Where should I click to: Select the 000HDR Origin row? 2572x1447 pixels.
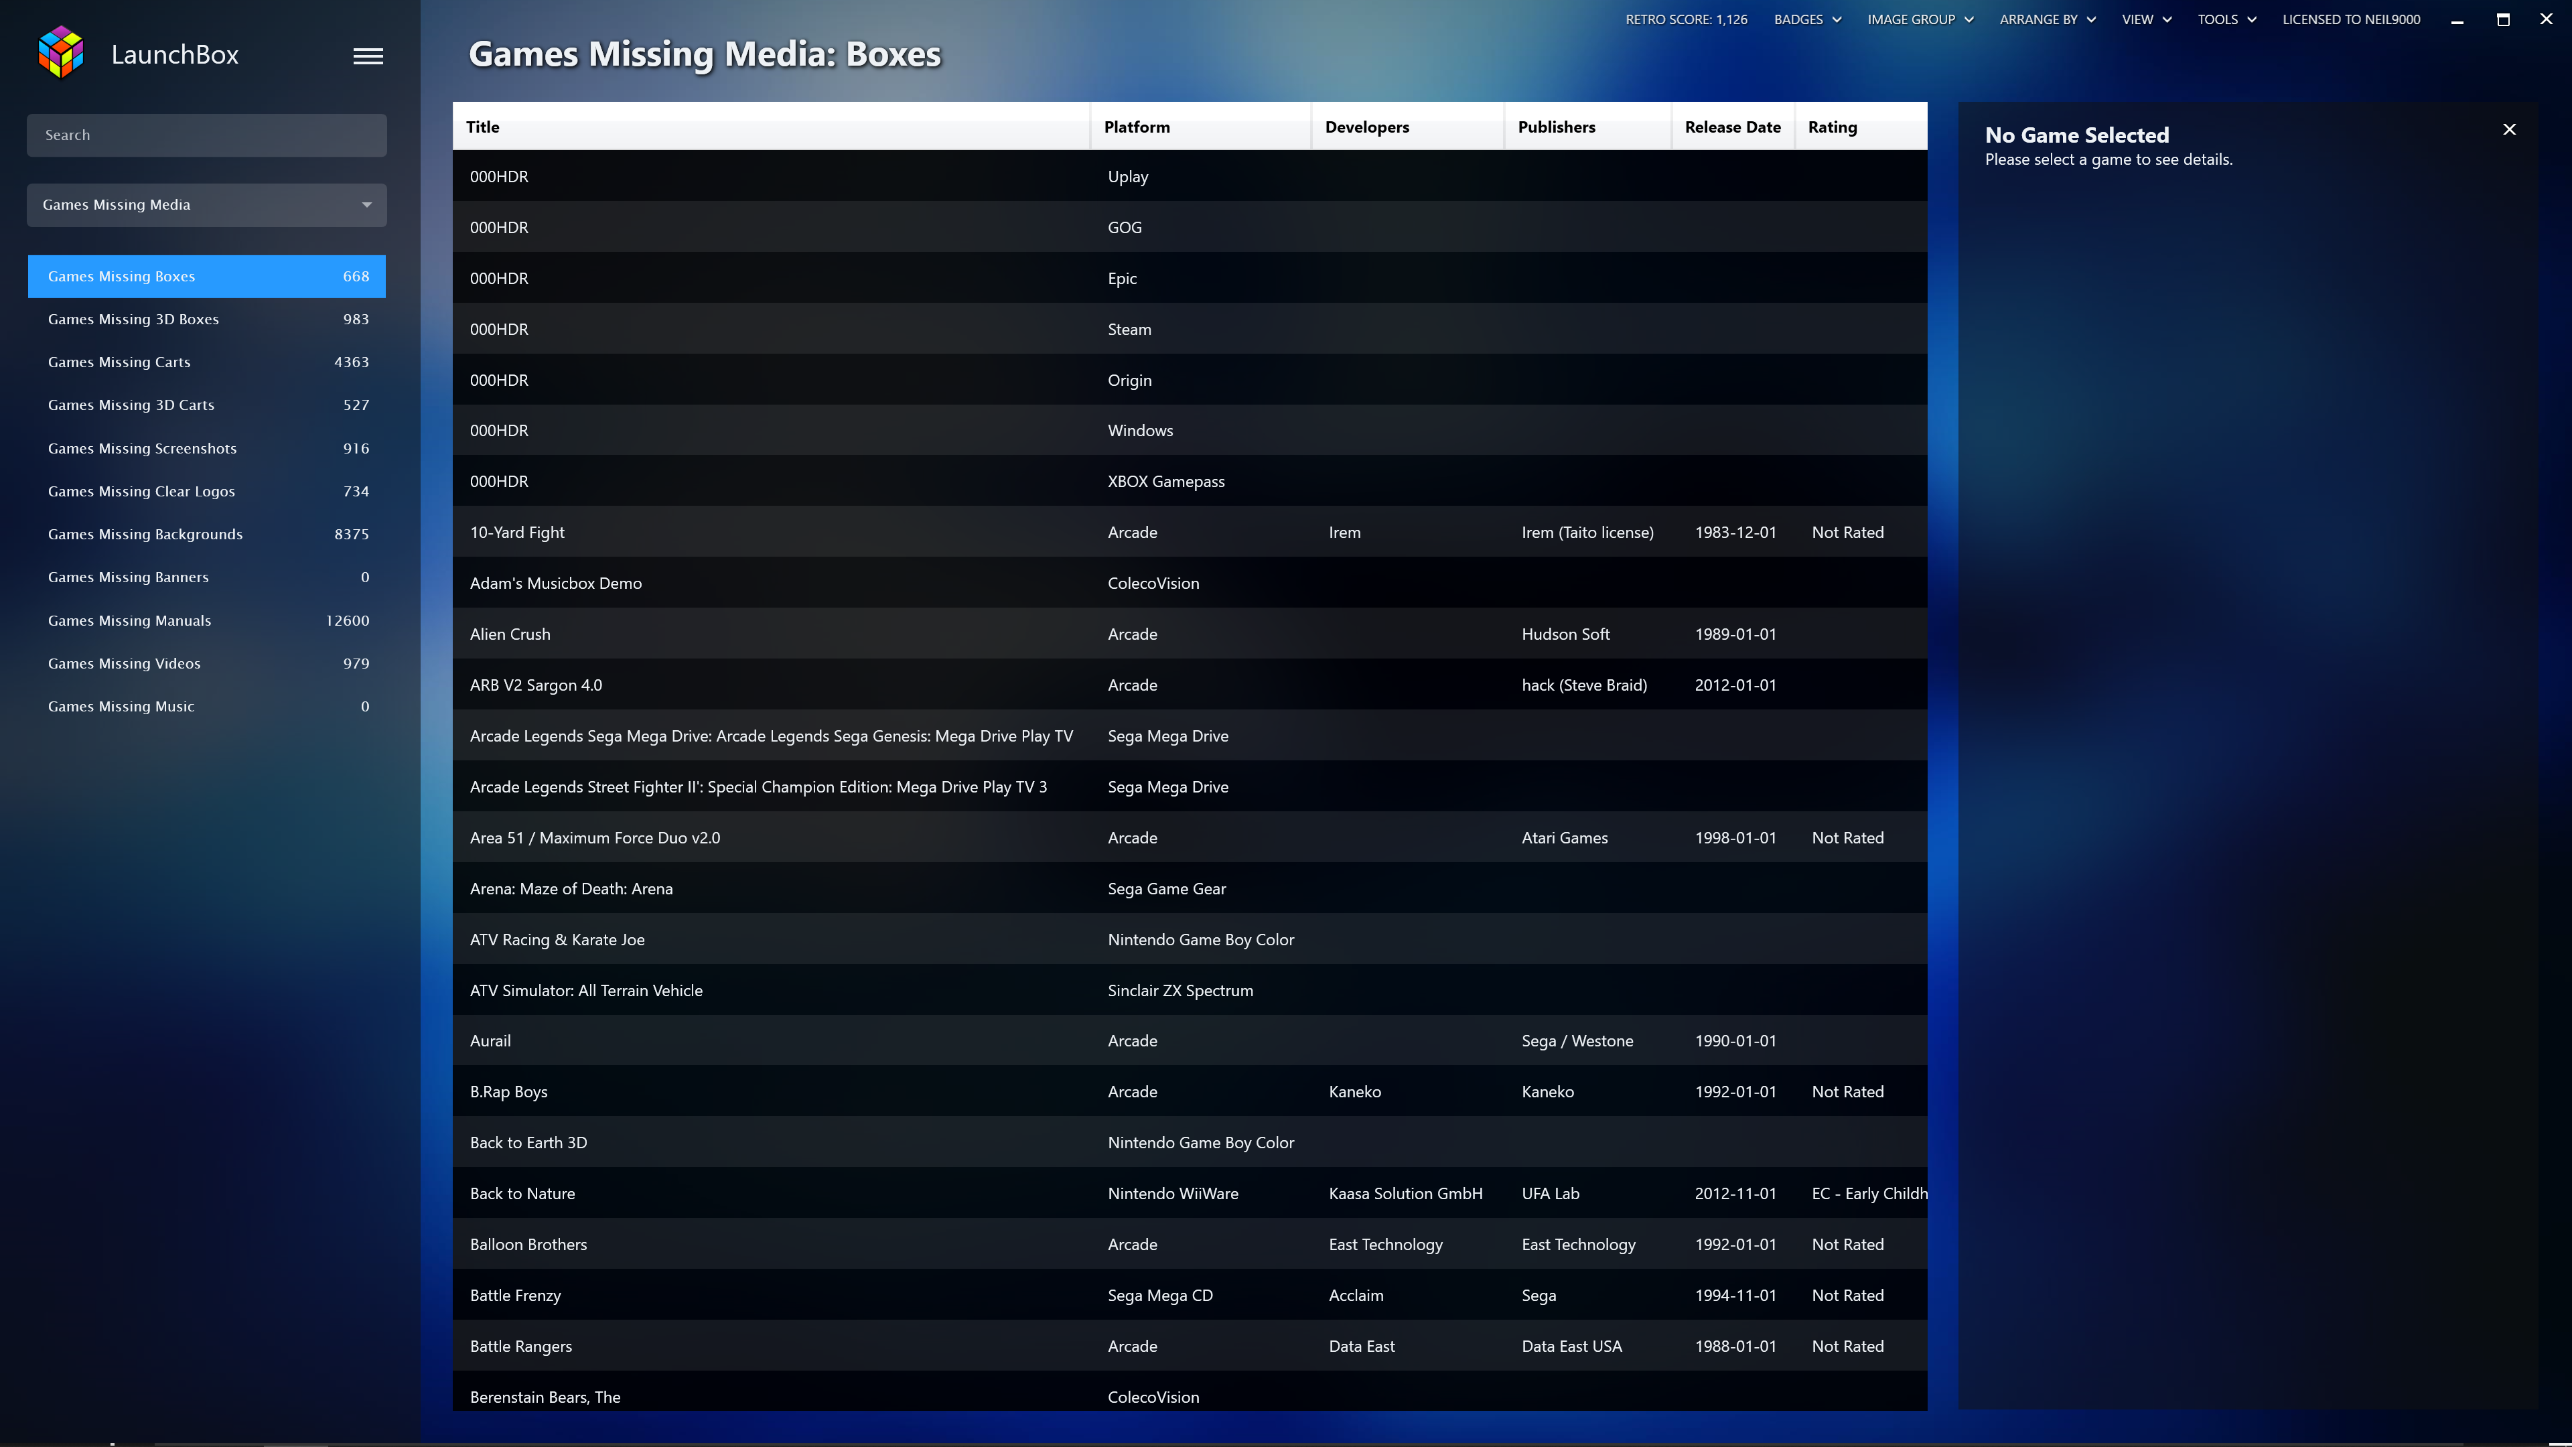tap(1189, 381)
